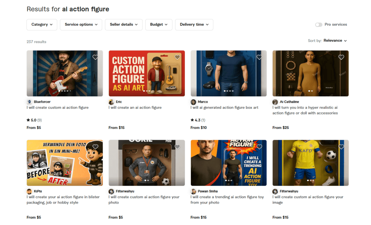The width and height of the screenshot is (371, 225).
Task: Open "I will create custom ai action figure" gig title
Action: pos(58,108)
